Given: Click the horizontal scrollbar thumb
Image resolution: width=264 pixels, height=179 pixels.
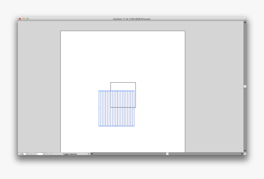Looking at the screenshot, I should click(167, 154).
